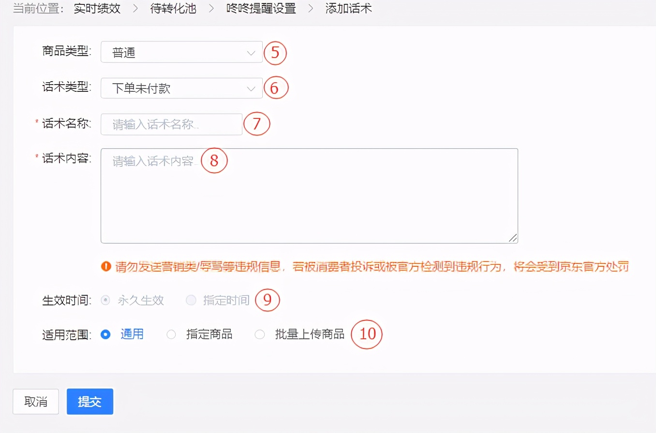Click the textarea resize handle
Viewport: 656px width, 433px height.
point(512,237)
